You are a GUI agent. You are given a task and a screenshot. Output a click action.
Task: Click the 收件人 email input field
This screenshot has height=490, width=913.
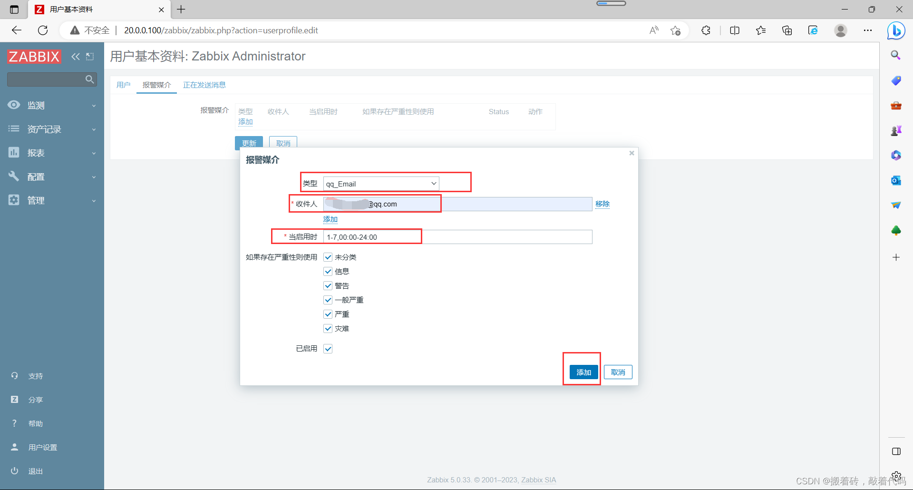click(x=457, y=204)
